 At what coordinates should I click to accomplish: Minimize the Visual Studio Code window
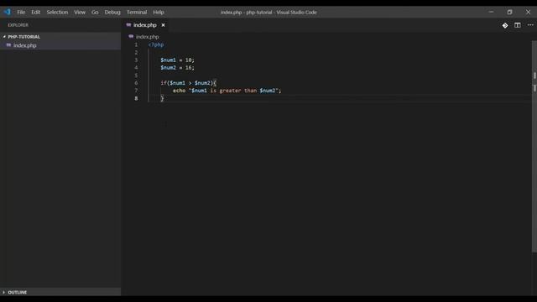point(491,12)
